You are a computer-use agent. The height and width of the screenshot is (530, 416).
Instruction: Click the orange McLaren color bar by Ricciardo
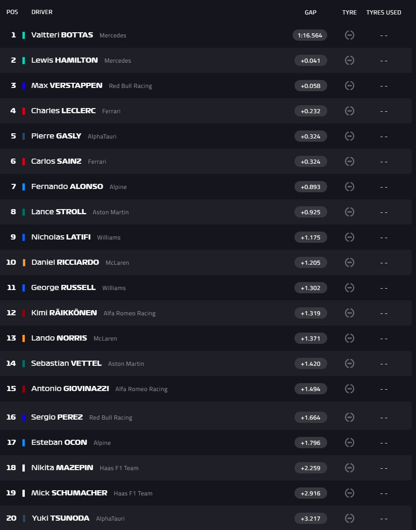(24, 262)
